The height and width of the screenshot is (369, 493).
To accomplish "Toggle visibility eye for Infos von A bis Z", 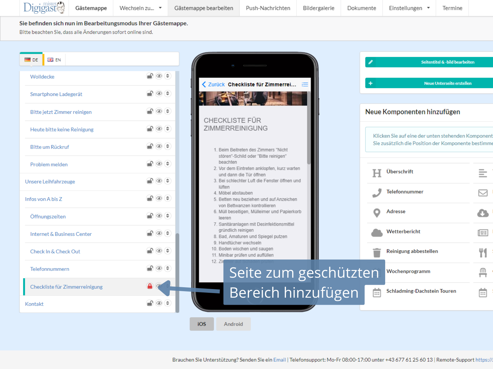I will point(159,198).
